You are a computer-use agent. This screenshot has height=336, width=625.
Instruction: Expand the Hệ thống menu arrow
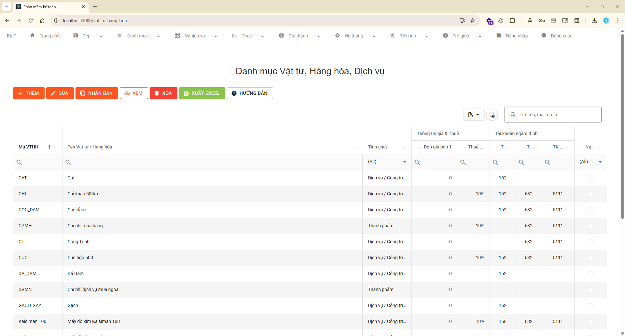[x=374, y=36]
